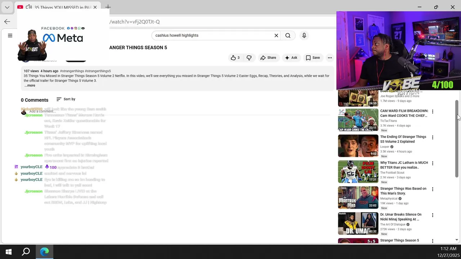This screenshot has height=259, width=461.
Task: Open options for Dr. Umar video
Action: click(433, 215)
